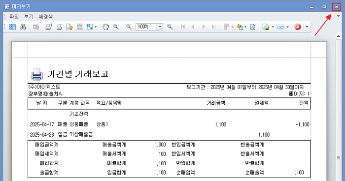Viewport: 345px width, 181px height.
Task: Open the zoom percentage dropdown arrow
Action: 160,27
